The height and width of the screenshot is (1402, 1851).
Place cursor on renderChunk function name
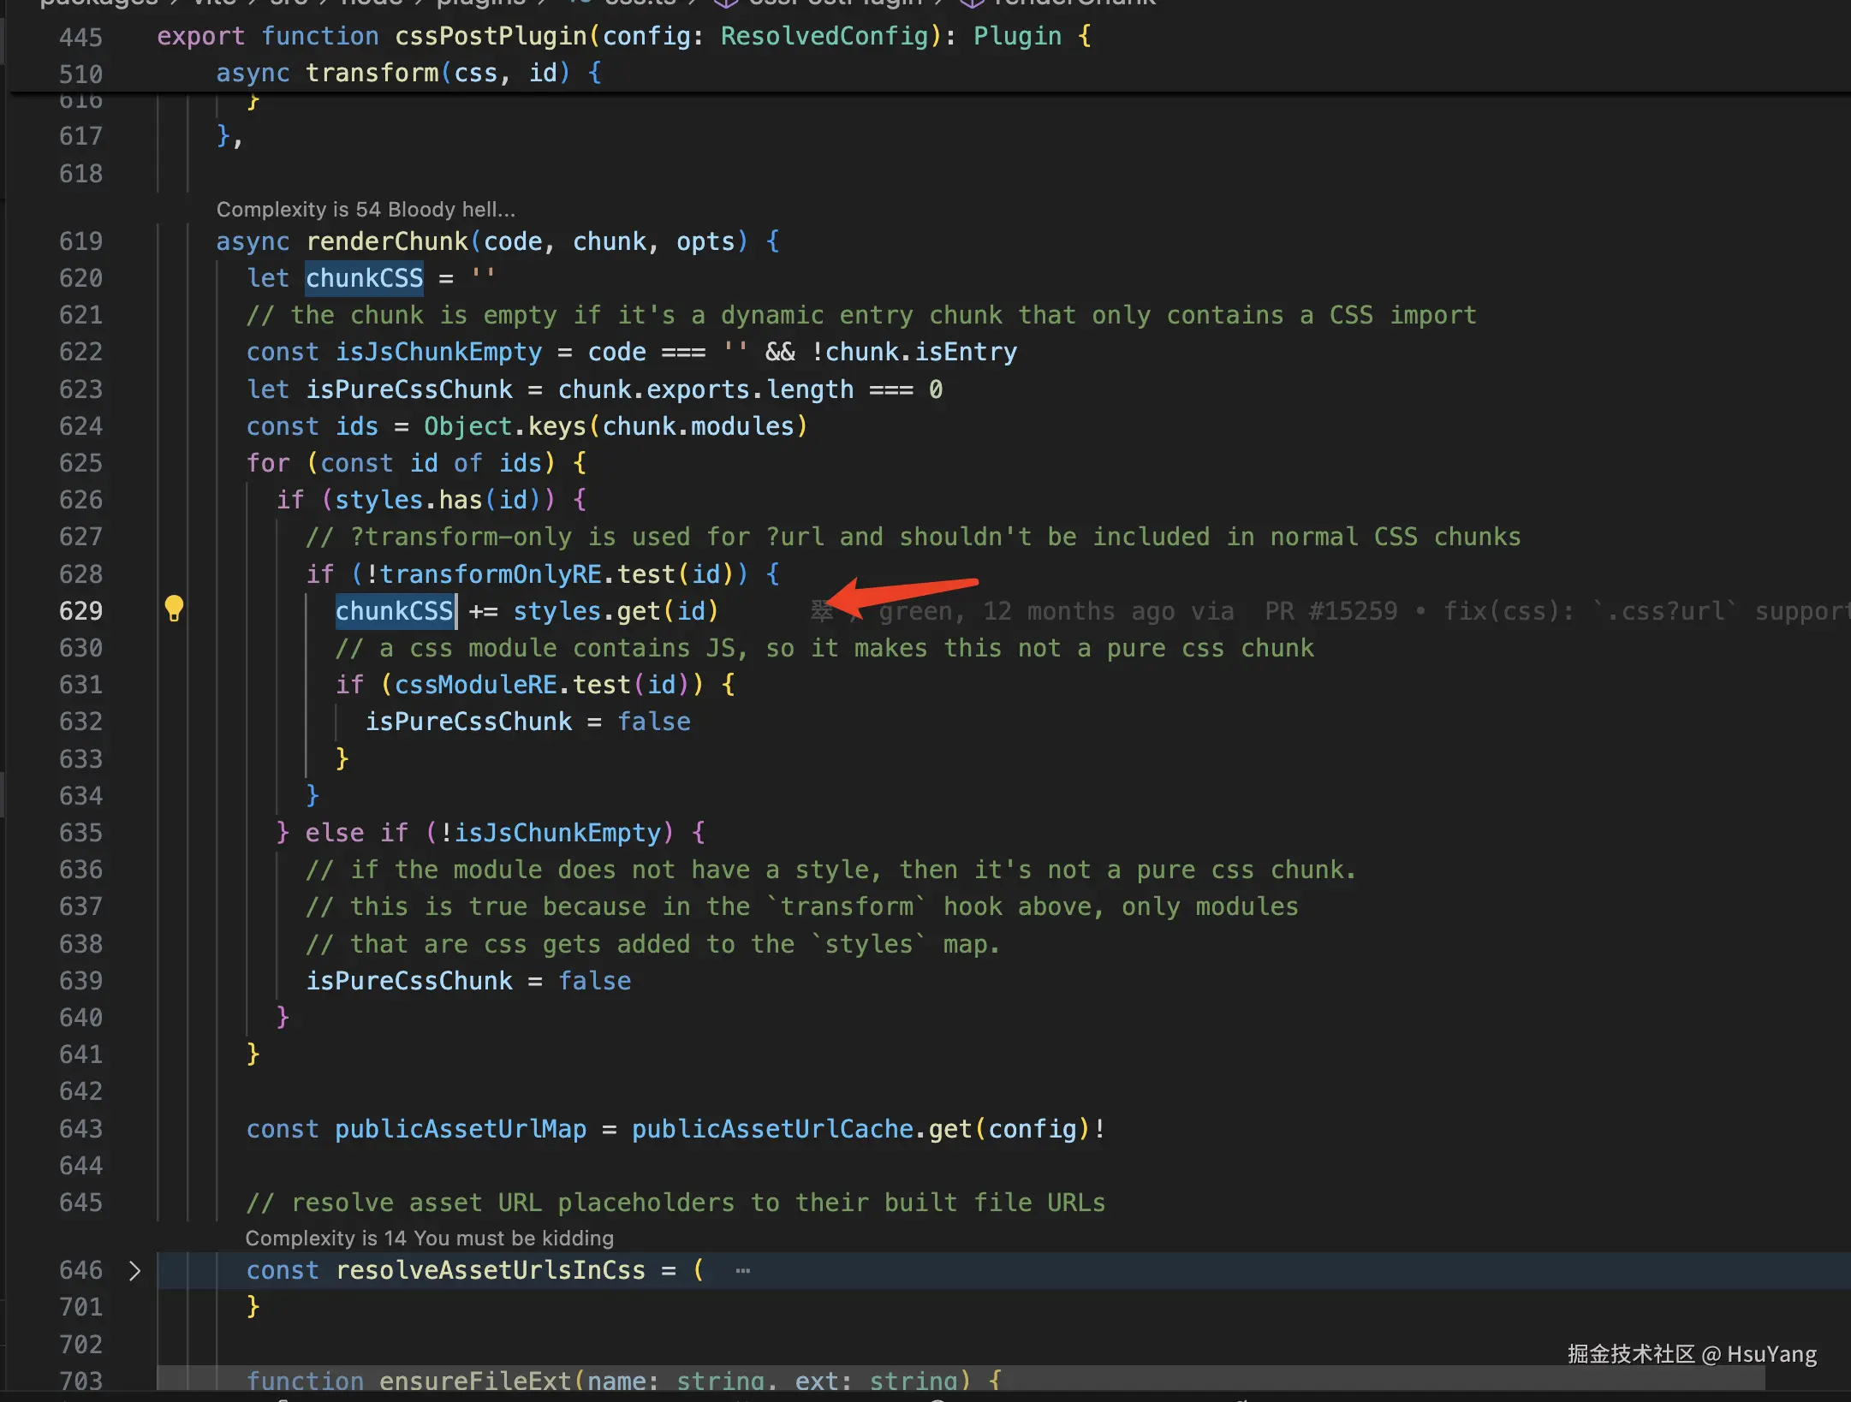tap(387, 241)
